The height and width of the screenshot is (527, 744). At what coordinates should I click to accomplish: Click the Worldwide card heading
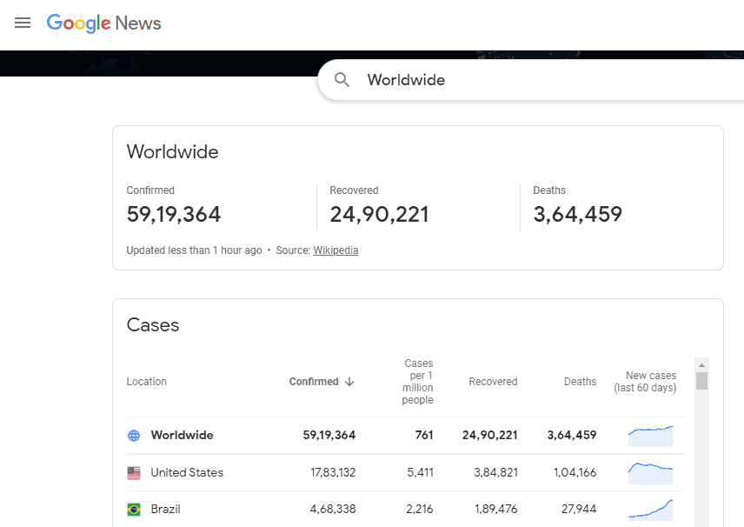pyautogui.click(x=172, y=152)
